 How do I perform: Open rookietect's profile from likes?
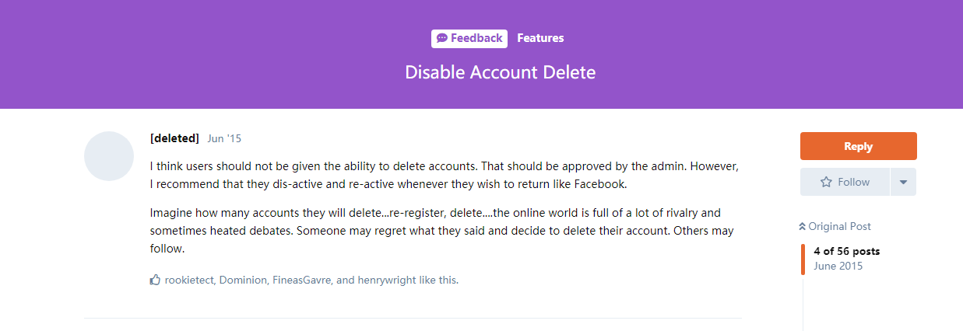click(189, 280)
